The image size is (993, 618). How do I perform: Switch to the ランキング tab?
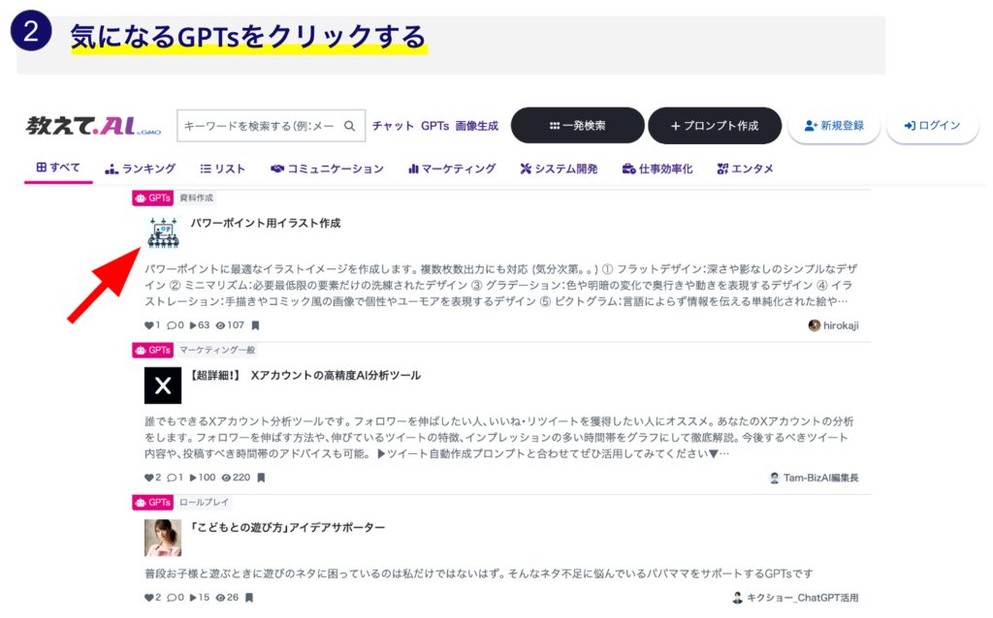click(x=141, y=169)
